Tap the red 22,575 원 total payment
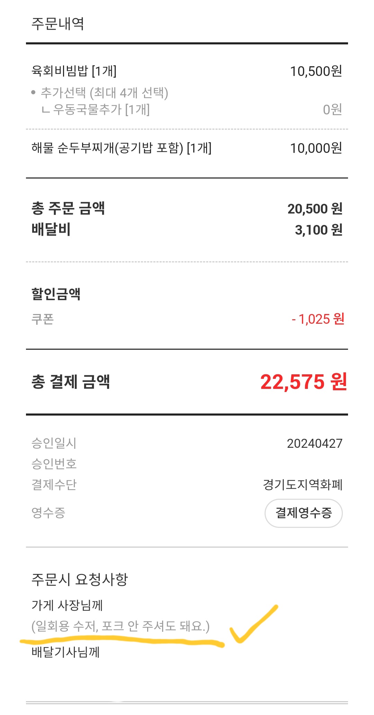Screen dimensions: 374x715 point(303,382)
